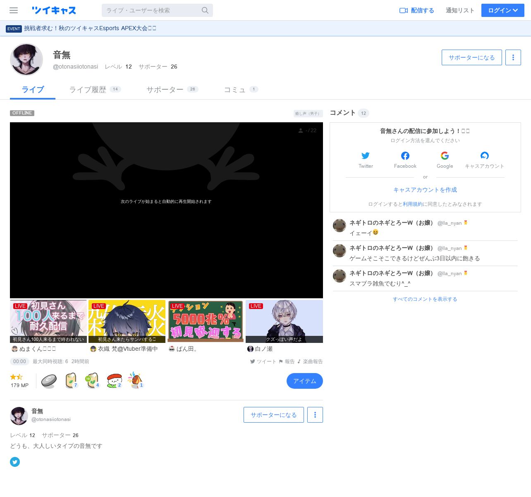Click streamer name ぬまくん
531x497 pixels.
[37, 349]
